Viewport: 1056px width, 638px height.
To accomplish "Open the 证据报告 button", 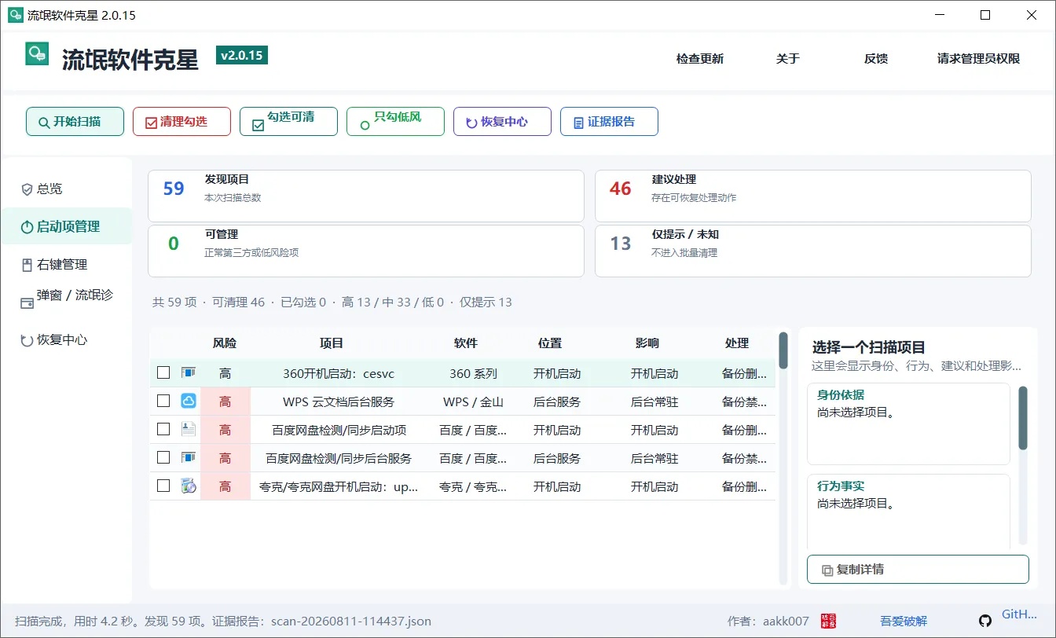I will [x=609, y=122].
